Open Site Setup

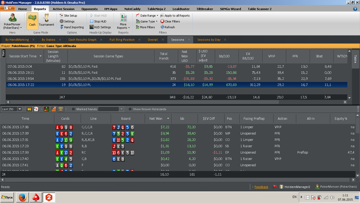(68, 15)
